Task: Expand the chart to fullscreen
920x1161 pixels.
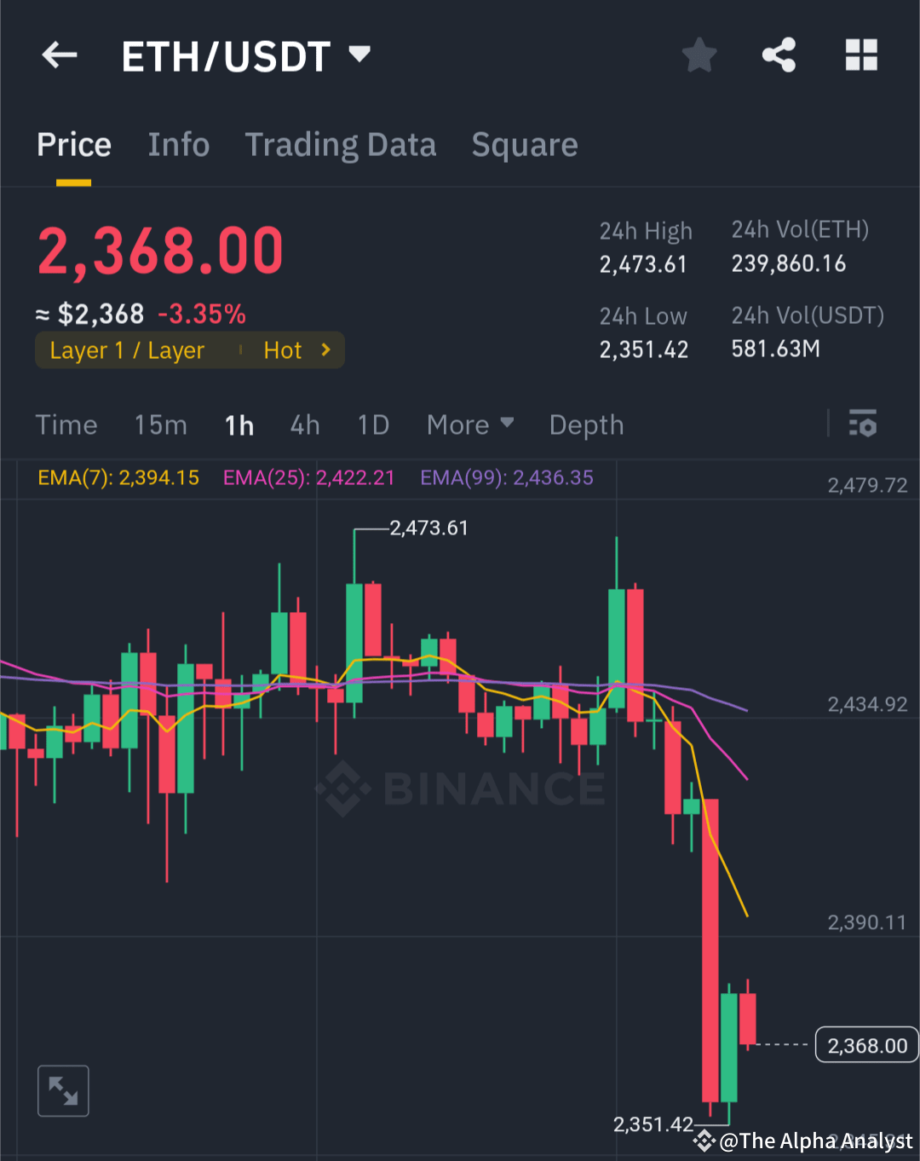Action: click(x=62, y=1090)
